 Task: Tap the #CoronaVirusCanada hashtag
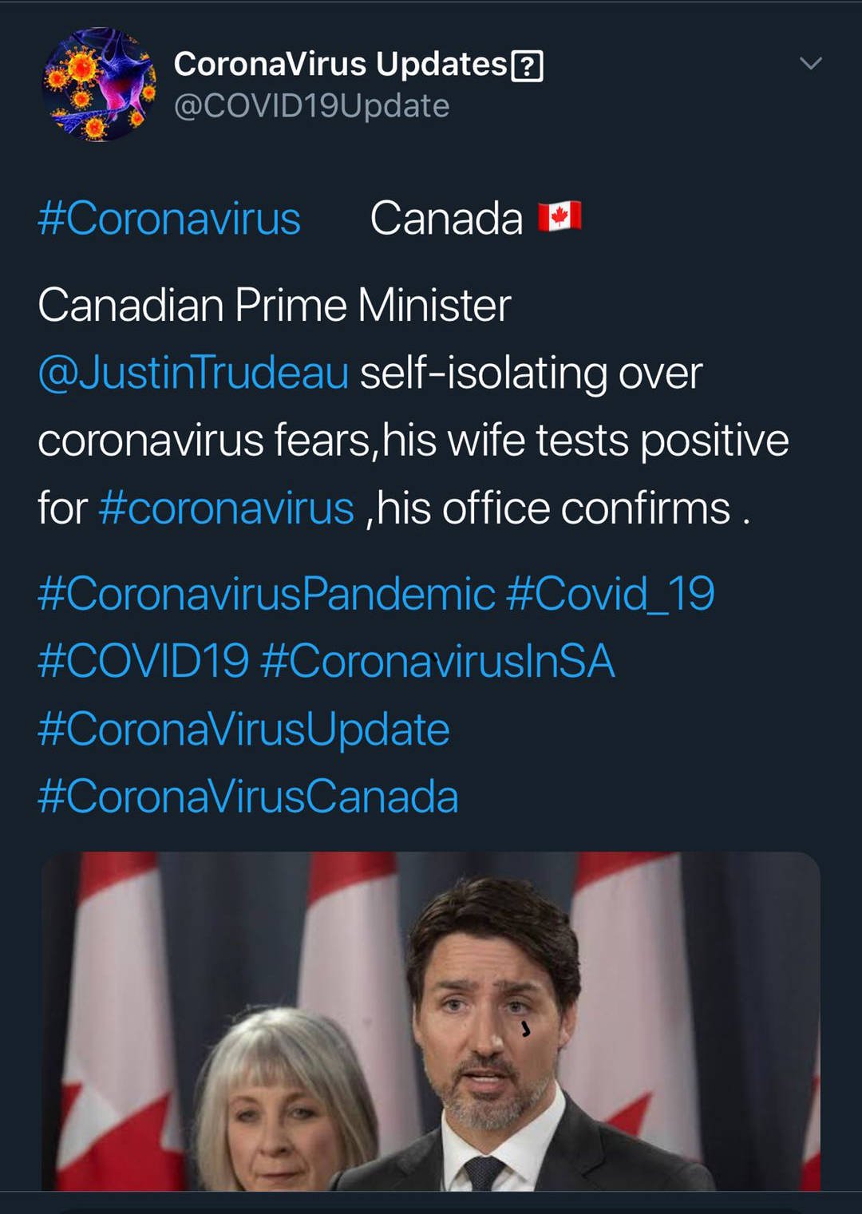coord(248,797)
